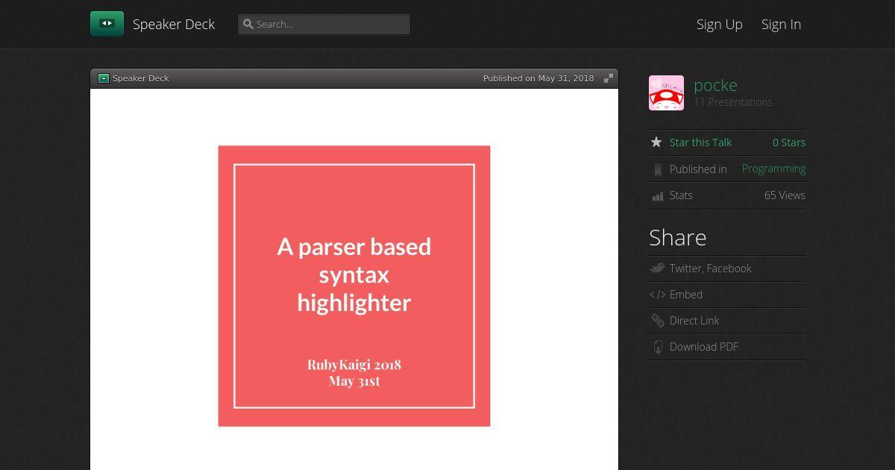Download PDF of the presentation
The image size is (895, 470).
[704, 347]
